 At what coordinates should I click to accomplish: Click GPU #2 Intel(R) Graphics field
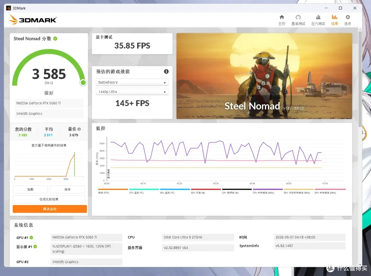(x=86, y=262)
